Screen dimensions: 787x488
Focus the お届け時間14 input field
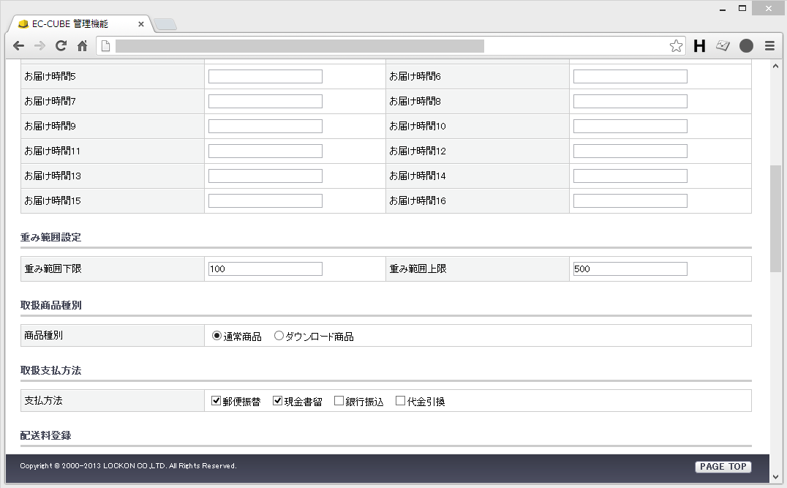pyautogui.click(x=630, y=176)
